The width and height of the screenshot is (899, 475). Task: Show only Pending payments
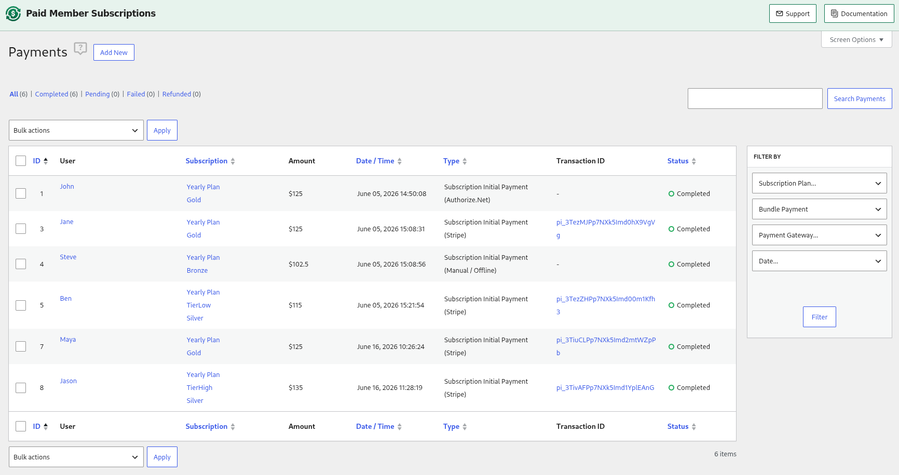(x=98, y=94)
